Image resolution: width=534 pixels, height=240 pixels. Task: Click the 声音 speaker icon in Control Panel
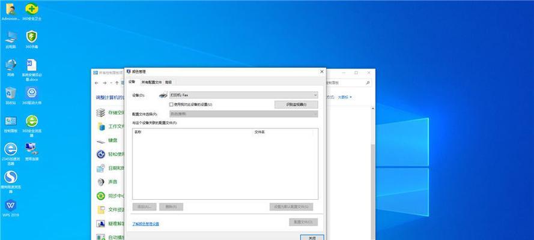click(101, 182)
